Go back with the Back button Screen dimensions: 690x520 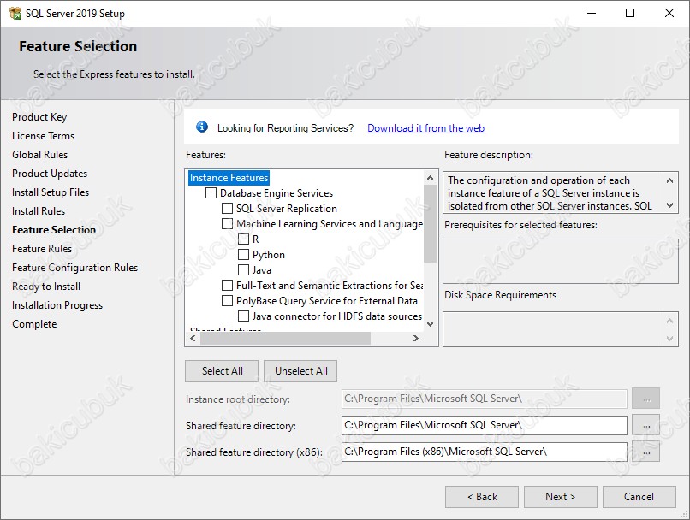[x=482, y=497]
